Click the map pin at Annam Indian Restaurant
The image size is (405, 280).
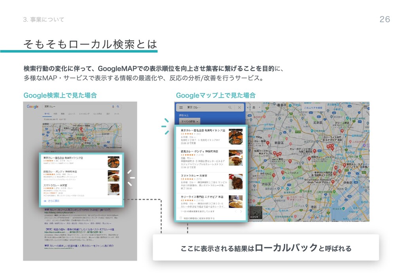333,182
